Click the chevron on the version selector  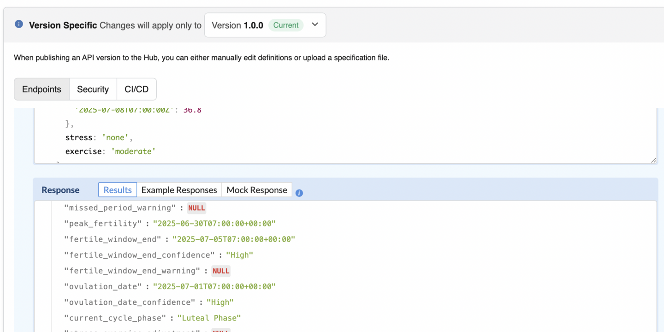pyautogui.click(x=315, y=25)
